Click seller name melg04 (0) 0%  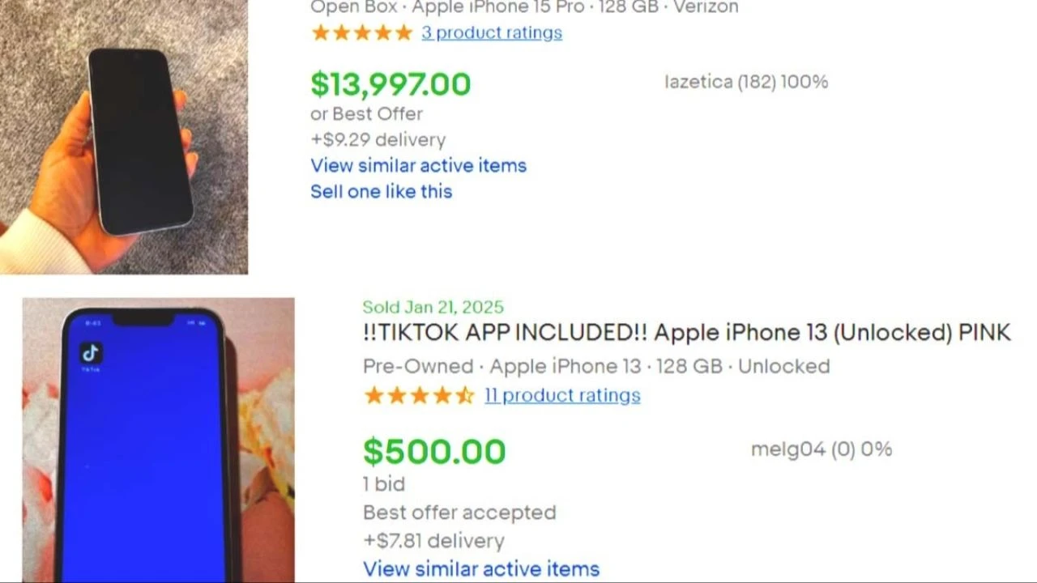coord(821,449)
